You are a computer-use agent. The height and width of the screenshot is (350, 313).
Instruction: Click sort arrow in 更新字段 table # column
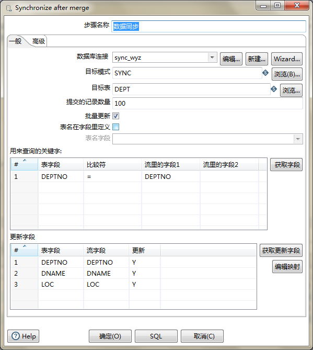[x=25, y=246]
